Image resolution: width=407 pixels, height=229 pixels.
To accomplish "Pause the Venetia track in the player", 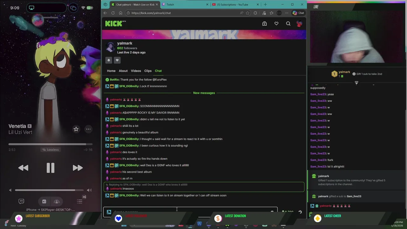I will click(51, 168).
